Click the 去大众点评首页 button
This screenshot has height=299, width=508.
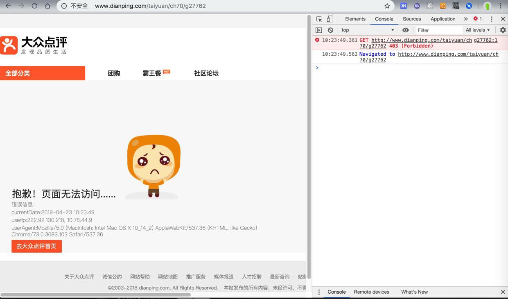coord(36,246)
